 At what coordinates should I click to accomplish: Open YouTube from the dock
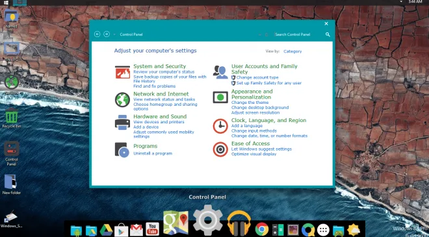152,229
